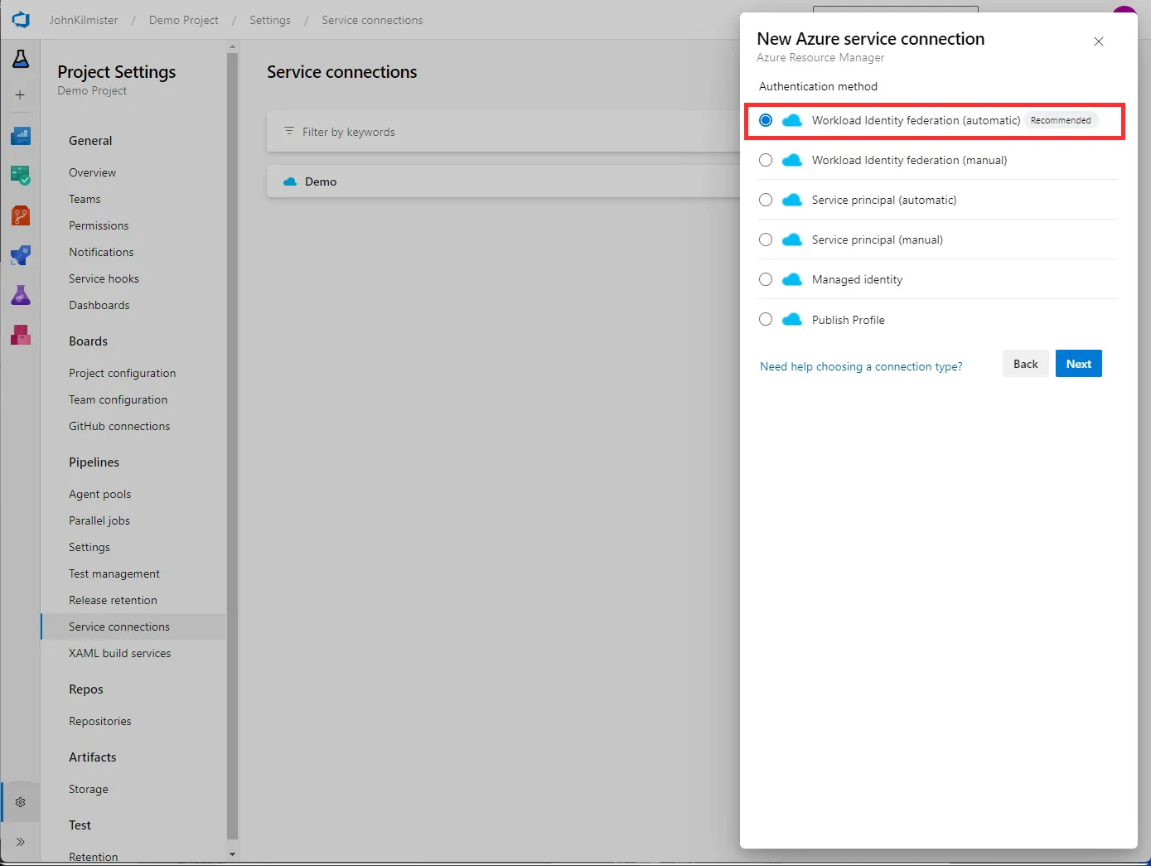Click the sidebar scroll down arrow

pos(232,854)
